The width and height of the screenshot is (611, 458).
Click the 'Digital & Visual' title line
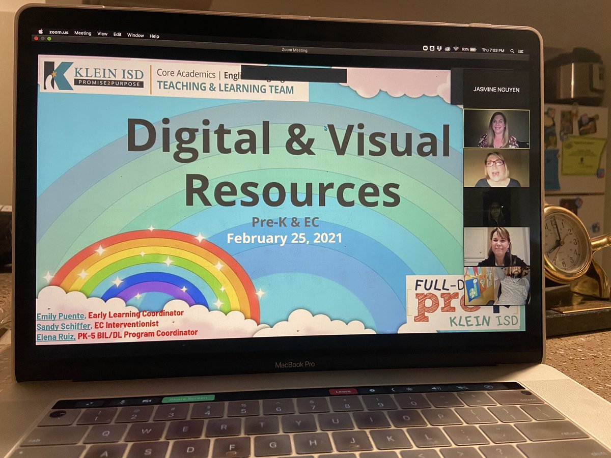pyautogui.click(x=288, y=138)
